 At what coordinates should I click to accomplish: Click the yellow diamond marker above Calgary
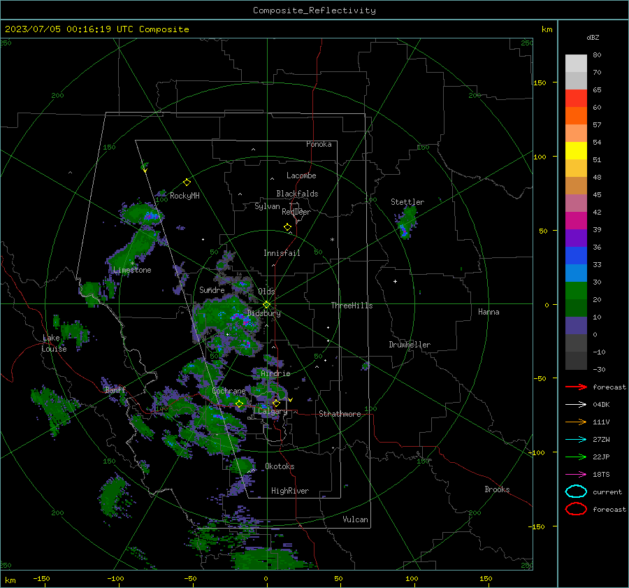[276, 403]
